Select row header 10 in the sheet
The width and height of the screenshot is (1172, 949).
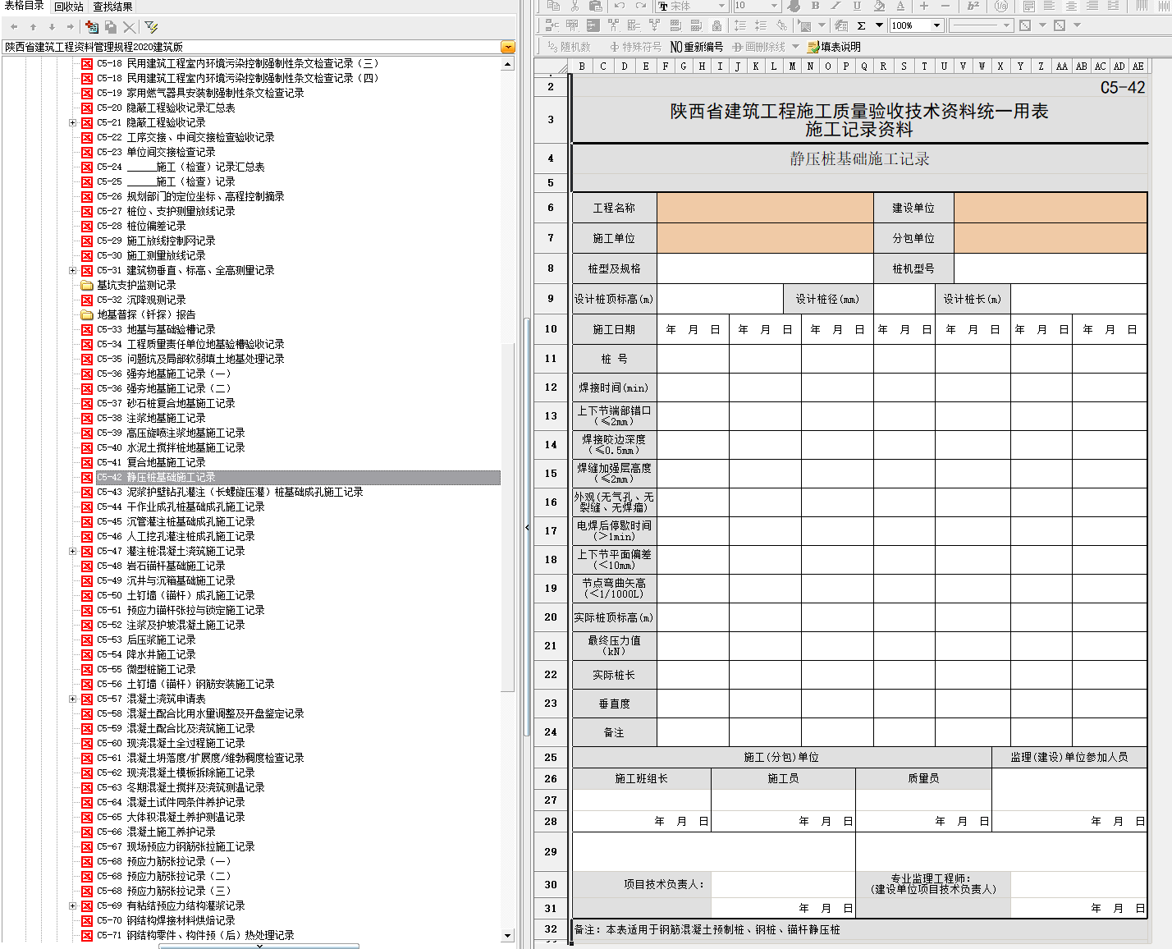(x=551, y=329)
